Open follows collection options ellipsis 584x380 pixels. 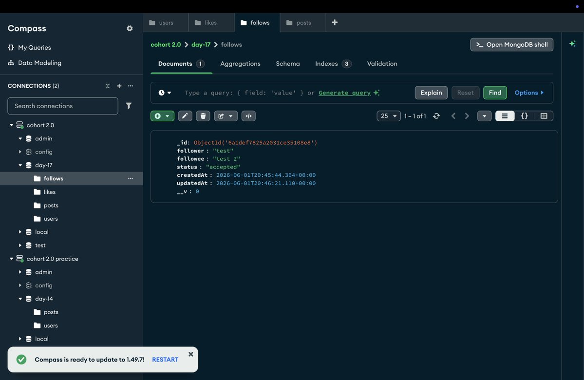coord(131,178)
